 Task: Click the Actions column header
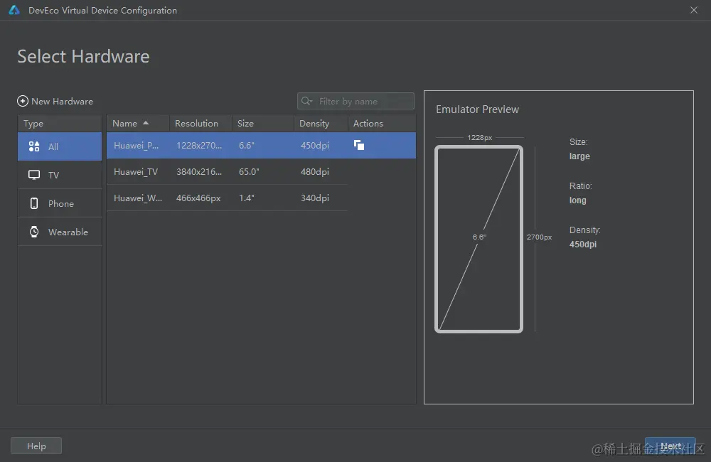(382, 124)
